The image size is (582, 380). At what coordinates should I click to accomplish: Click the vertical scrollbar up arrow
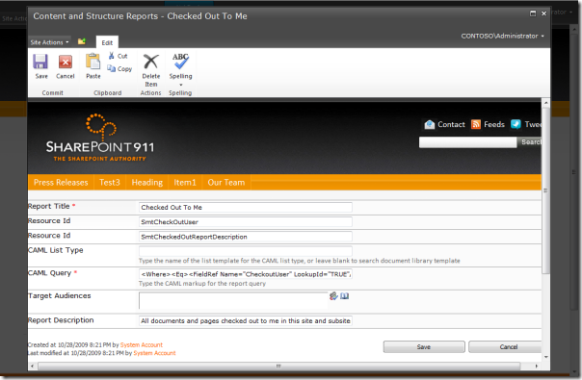point(545,102)
